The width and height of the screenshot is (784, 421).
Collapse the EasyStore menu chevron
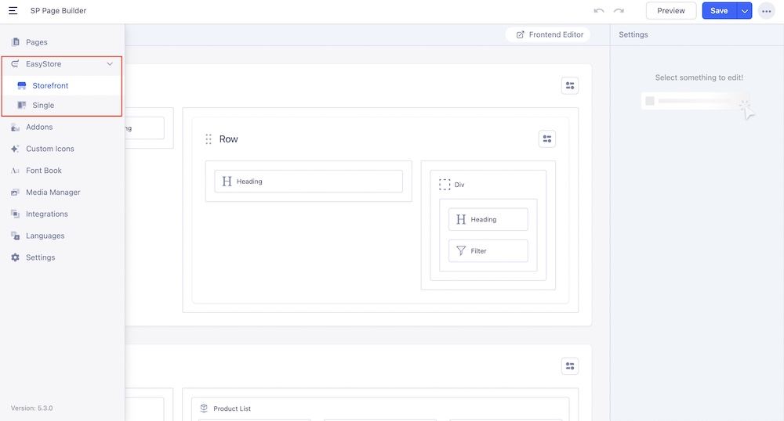pos(110,64)
